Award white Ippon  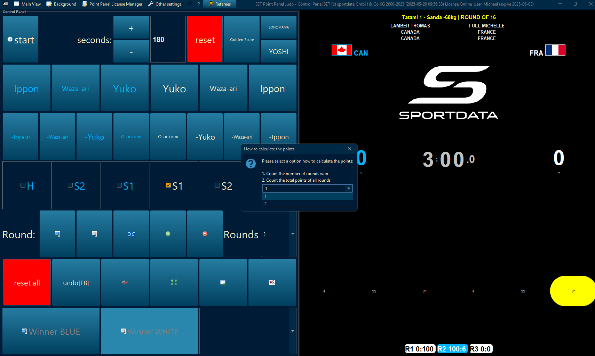coord(272,88)
